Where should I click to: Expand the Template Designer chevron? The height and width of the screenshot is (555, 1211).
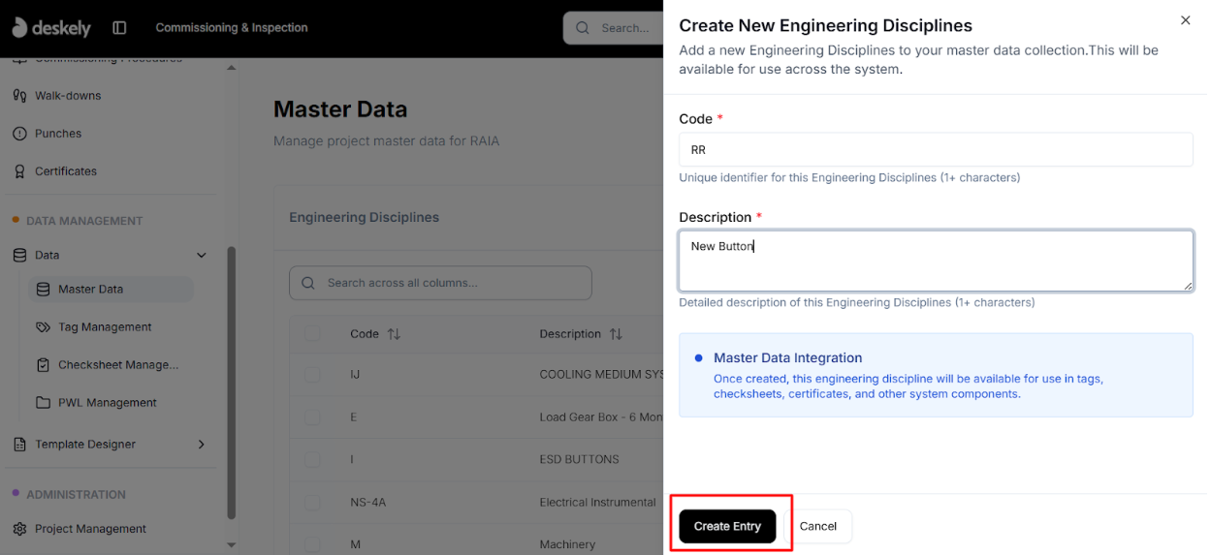click(x=202, y=445)
